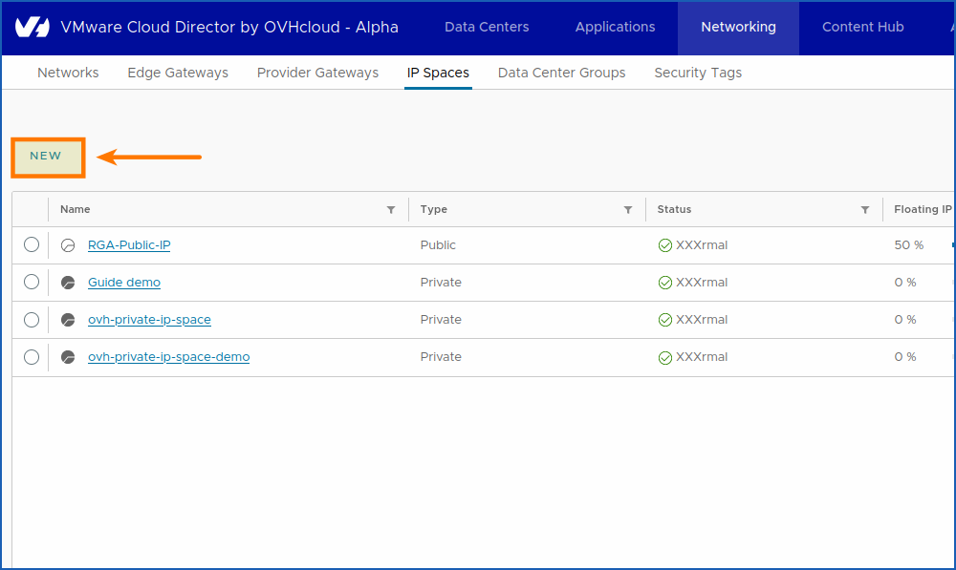956x570 pixels.
Task: Click the VMware Cloud Director logo icon
Action: coord(30,27)
